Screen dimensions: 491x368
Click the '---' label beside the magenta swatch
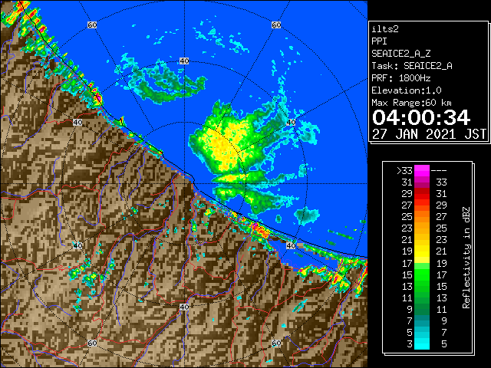[x=439, y=171]
